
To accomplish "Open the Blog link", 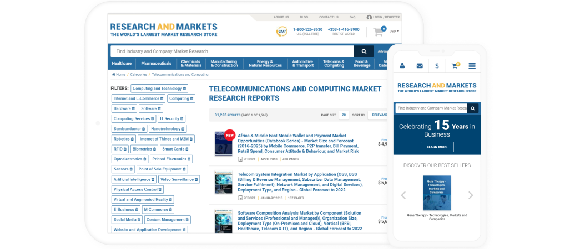I will click(x=304, y=17).
